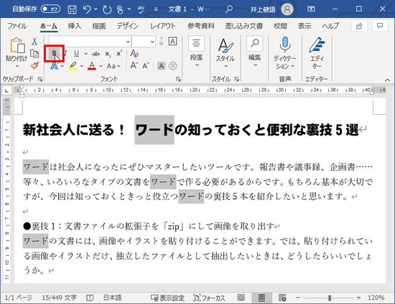Open the ribbon display options icon
This screenshot has height=304, width=395.
point(311,9)
